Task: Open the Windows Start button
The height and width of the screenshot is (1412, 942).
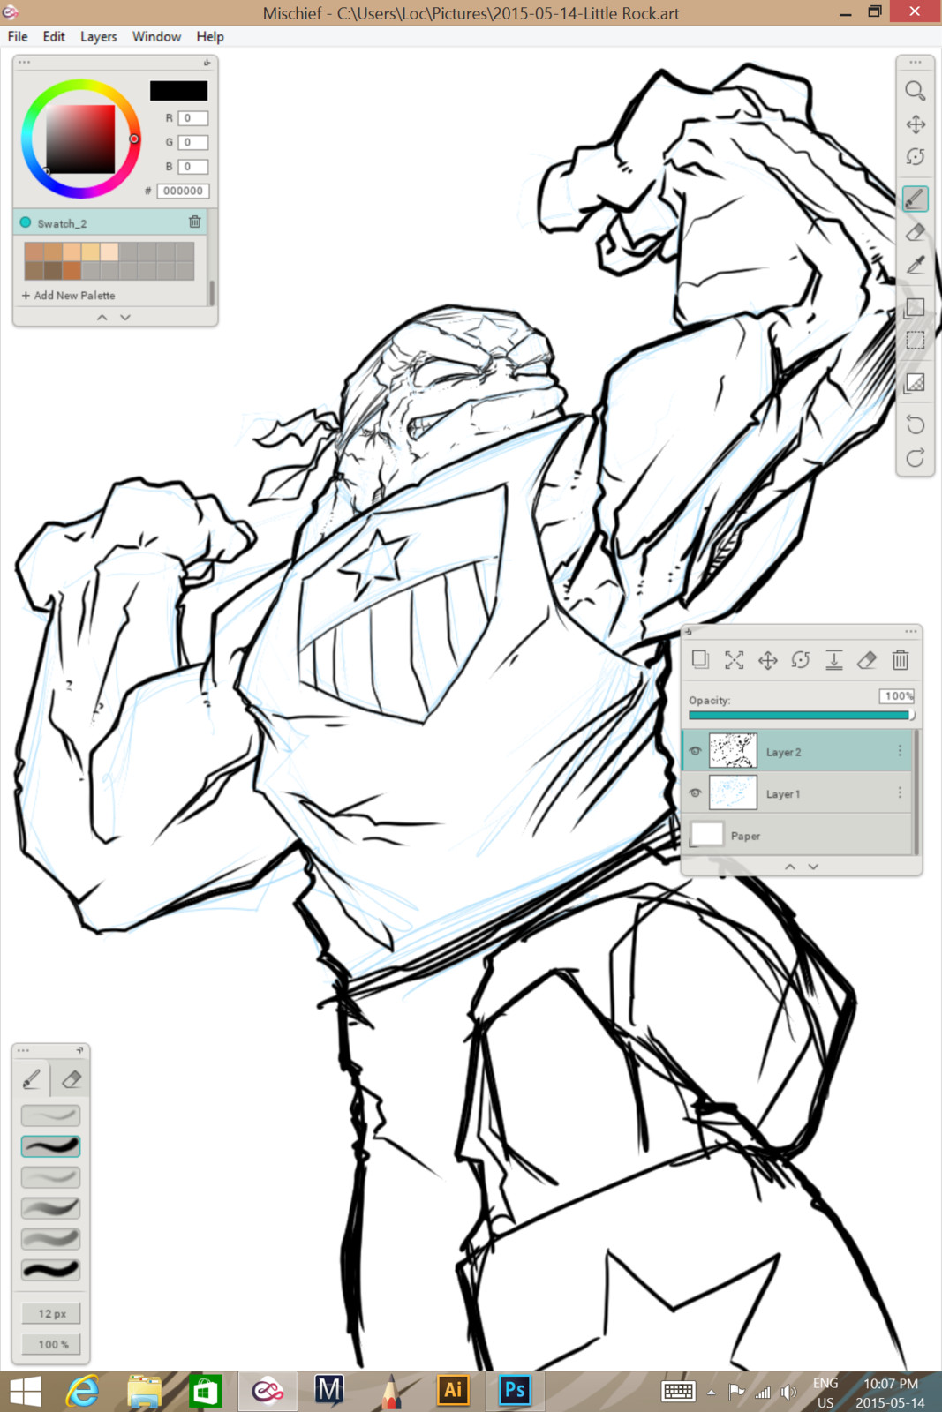Action: pyautogui.click(x=25, y=1392)
